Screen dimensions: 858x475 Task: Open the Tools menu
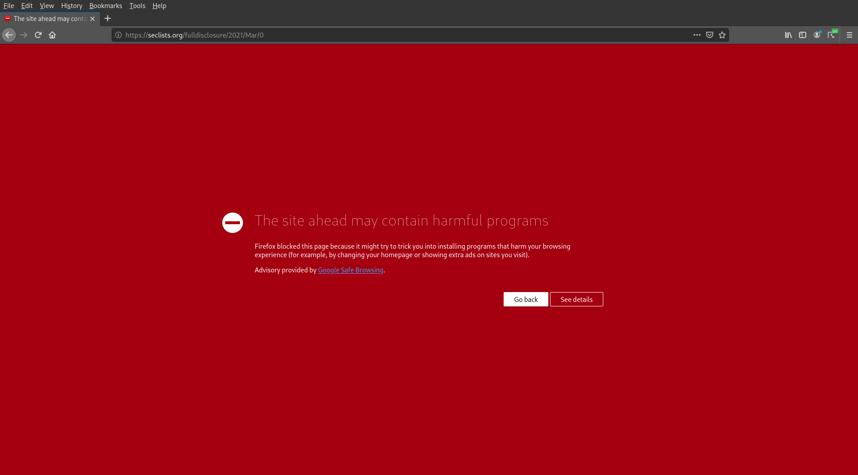coord(137,5)
